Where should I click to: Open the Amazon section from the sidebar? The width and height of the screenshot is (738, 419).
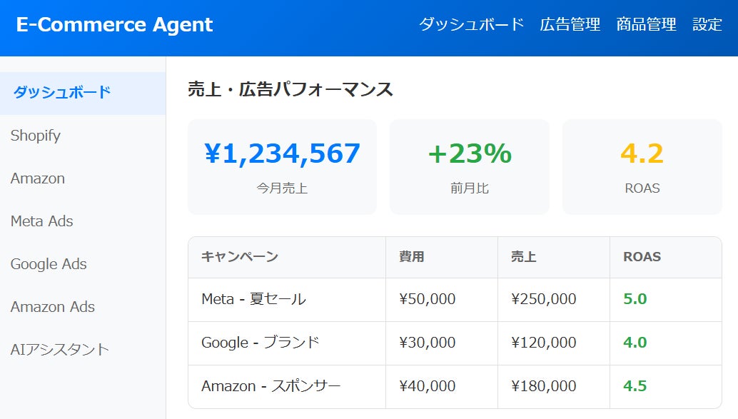click(x=37, y=178)
